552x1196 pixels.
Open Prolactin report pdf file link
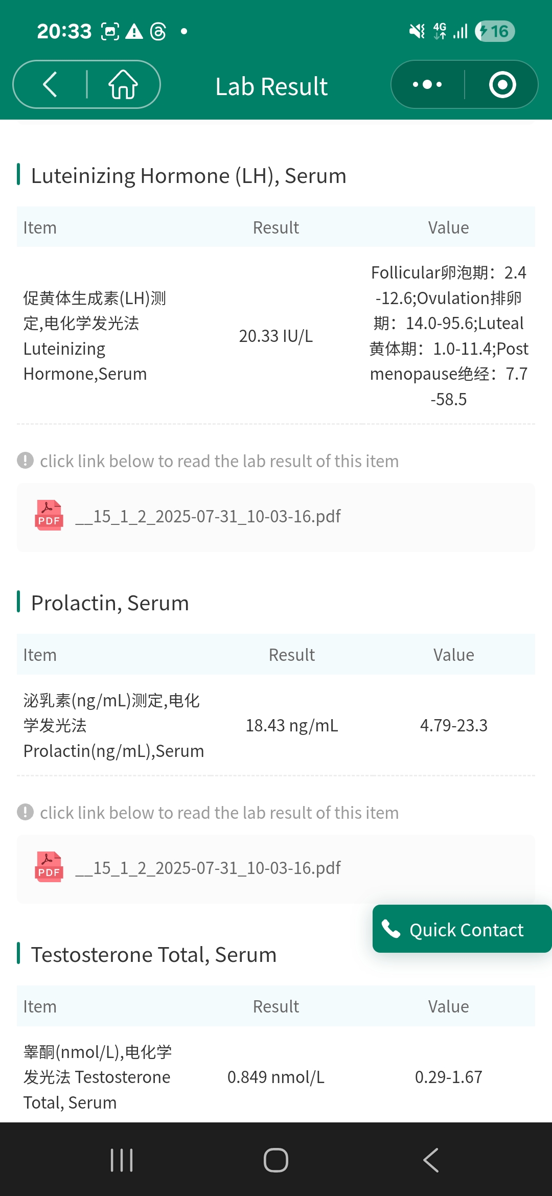208,868
